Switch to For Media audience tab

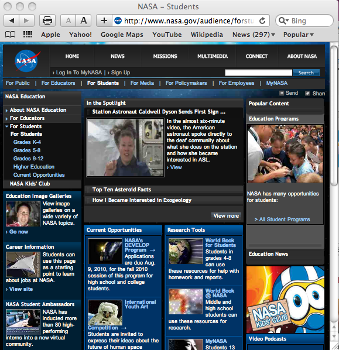click(142, 83)
